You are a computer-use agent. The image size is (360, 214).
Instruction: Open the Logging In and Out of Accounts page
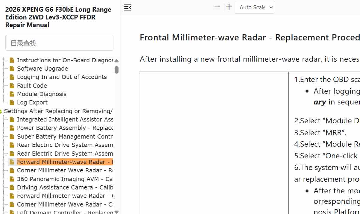[62, 77]
